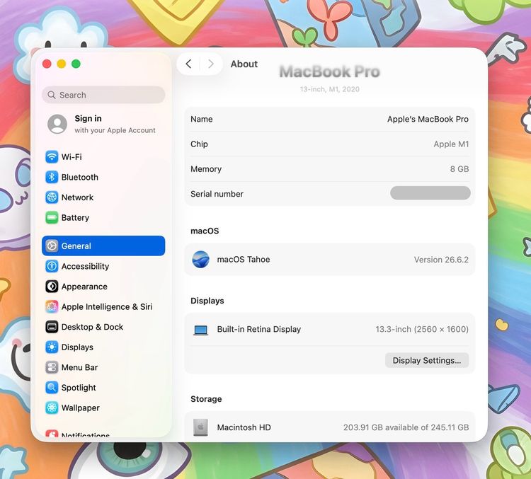Viewport: 531px width, 479px height.
Task: Click the 13-inch, M1, 2020 subtitle
Action: click(329, 89)
